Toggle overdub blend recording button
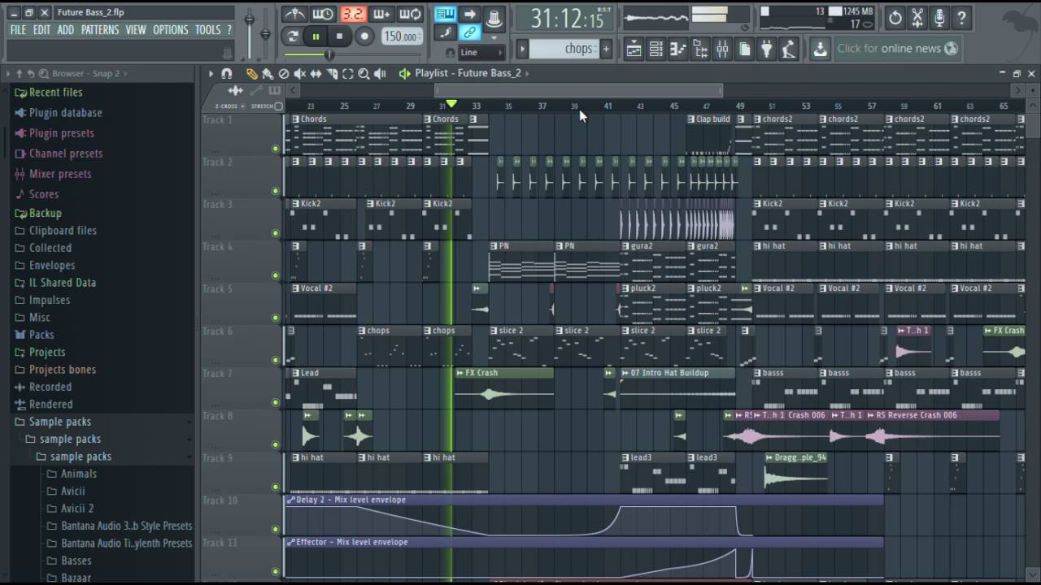Viewport: 1041px width, 585px height. click(381, 14)
